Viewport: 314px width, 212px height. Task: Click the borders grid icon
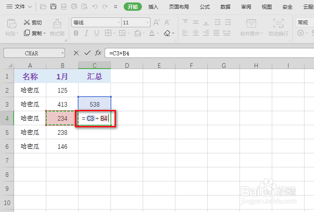108,33
